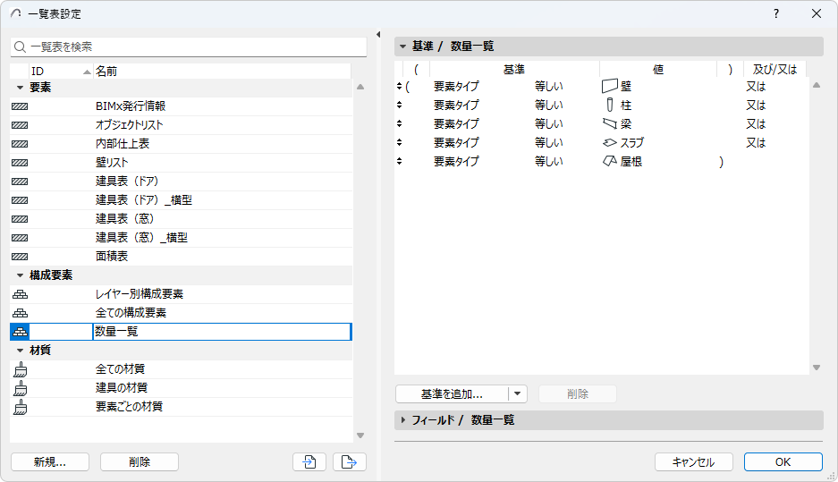Image resolution: width=838 pixels, height=482 pixels.
Task: Click 又は in the スラブ criteria row
Action: point(756,143)
